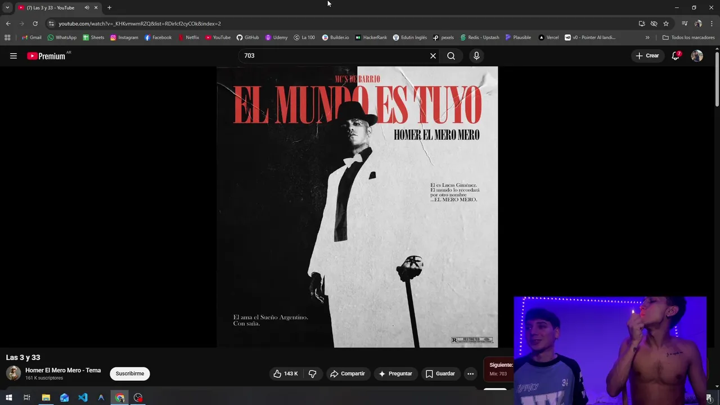
Task: Open the tab search dropdown arrow
Action: point(7,7)
